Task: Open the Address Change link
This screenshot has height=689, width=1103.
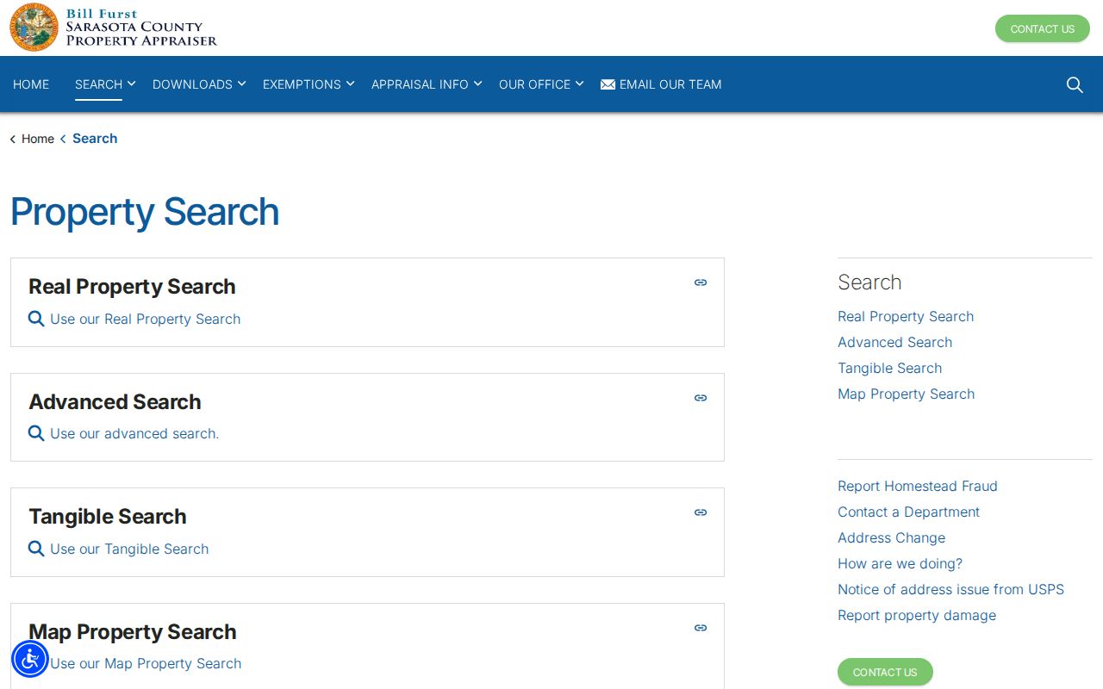Action: [891, 537]
